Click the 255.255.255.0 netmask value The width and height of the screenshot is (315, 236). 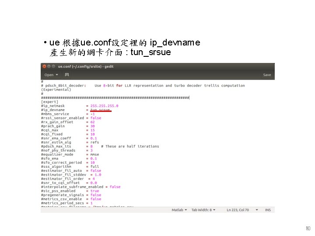pyautogui.click(x=104, y=106)
